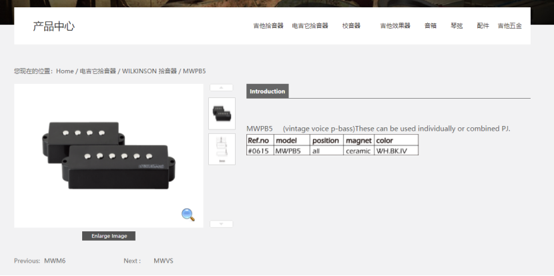Switch to the Introduction tab
Screen dimensions: 554x276
coord(268,91)
